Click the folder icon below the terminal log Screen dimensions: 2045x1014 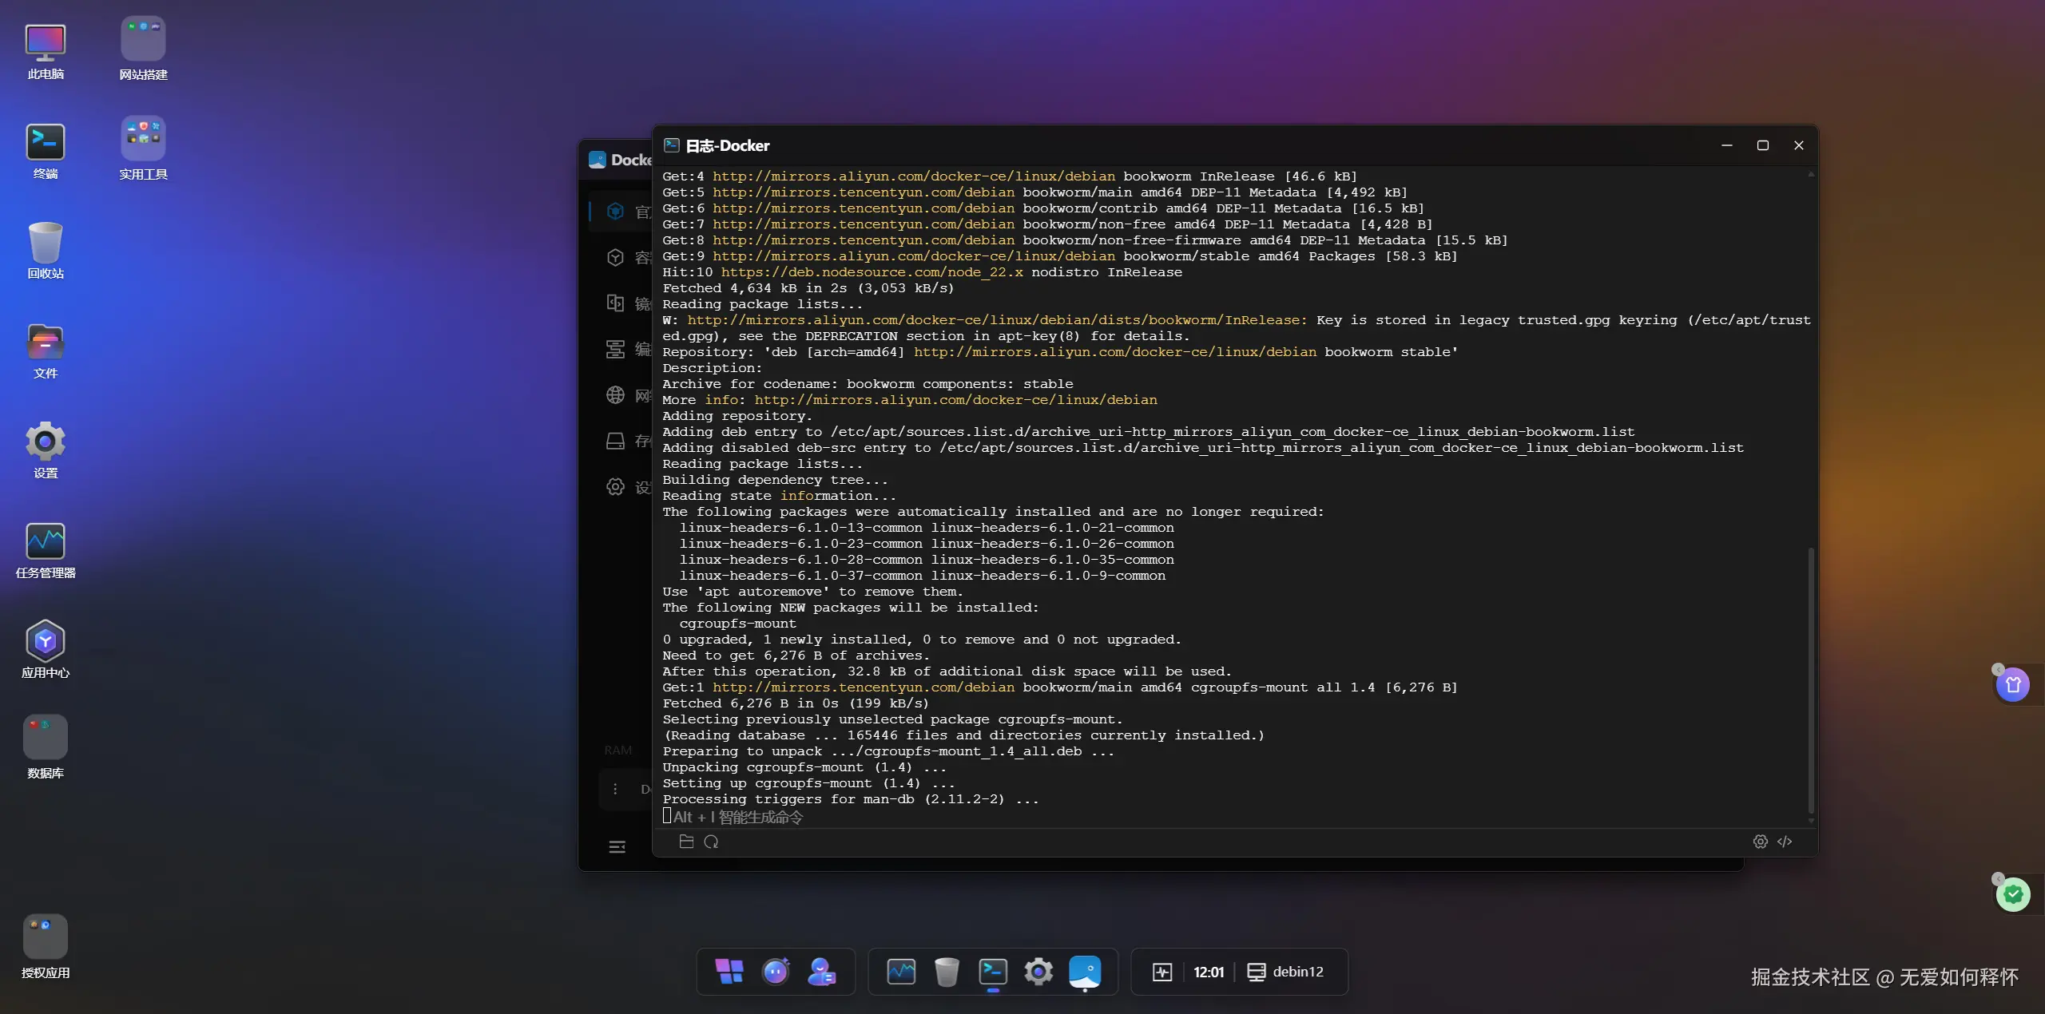tap(685, 842)
